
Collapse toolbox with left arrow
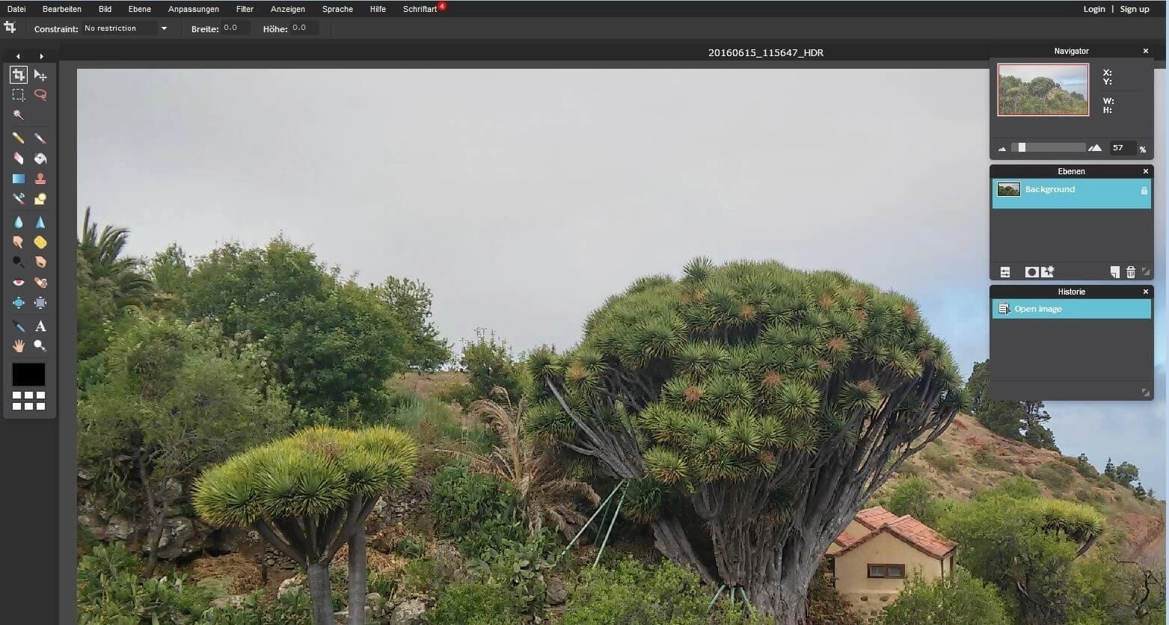pyautogui.click(x=18, y=56)
